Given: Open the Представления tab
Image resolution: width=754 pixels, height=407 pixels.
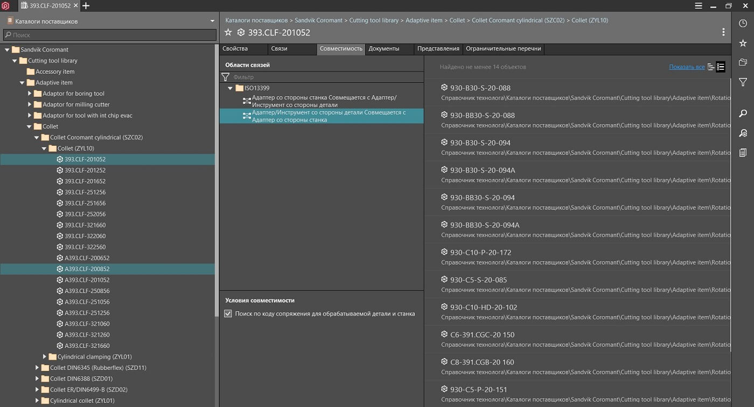Looking at the screenshot, I should [x=438, y=48].
